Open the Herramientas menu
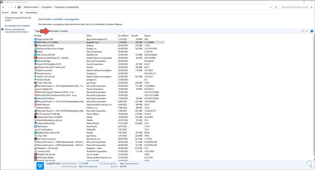This screenshot has width=315, height=170. pyautogui.click(x=31, y=13)
